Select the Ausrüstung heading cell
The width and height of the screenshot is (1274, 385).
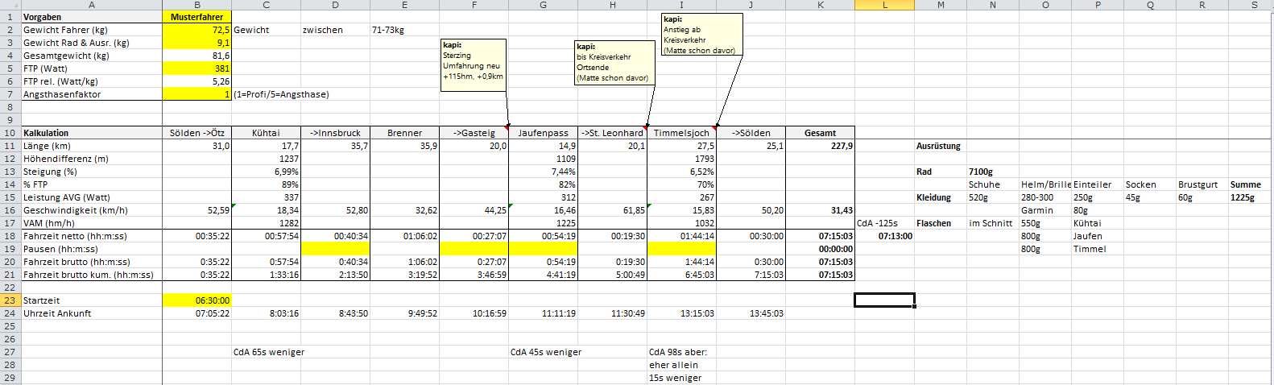pos(939,146)
